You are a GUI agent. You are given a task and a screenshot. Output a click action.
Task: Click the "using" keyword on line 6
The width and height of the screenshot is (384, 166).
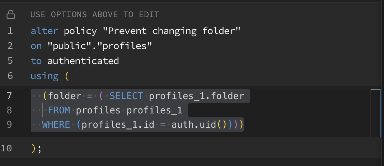pyautogui.click(x=45, y=76)
